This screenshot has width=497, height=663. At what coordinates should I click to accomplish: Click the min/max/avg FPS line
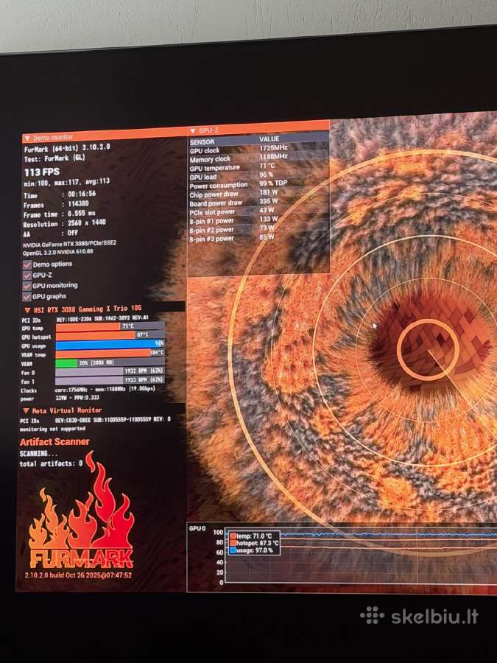(67, 182)
